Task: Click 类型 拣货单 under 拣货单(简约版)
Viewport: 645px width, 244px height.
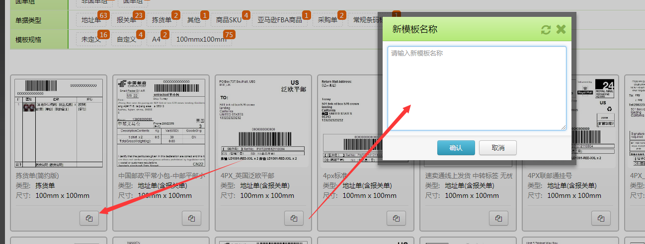Action: [35, 185]
